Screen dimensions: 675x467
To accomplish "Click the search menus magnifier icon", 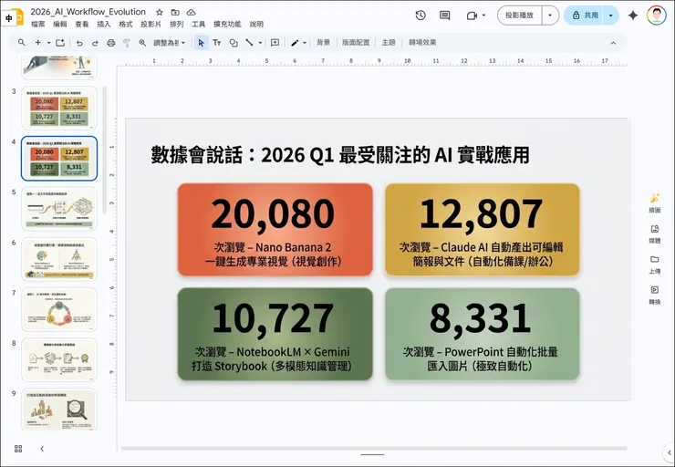I will [22, 43].
